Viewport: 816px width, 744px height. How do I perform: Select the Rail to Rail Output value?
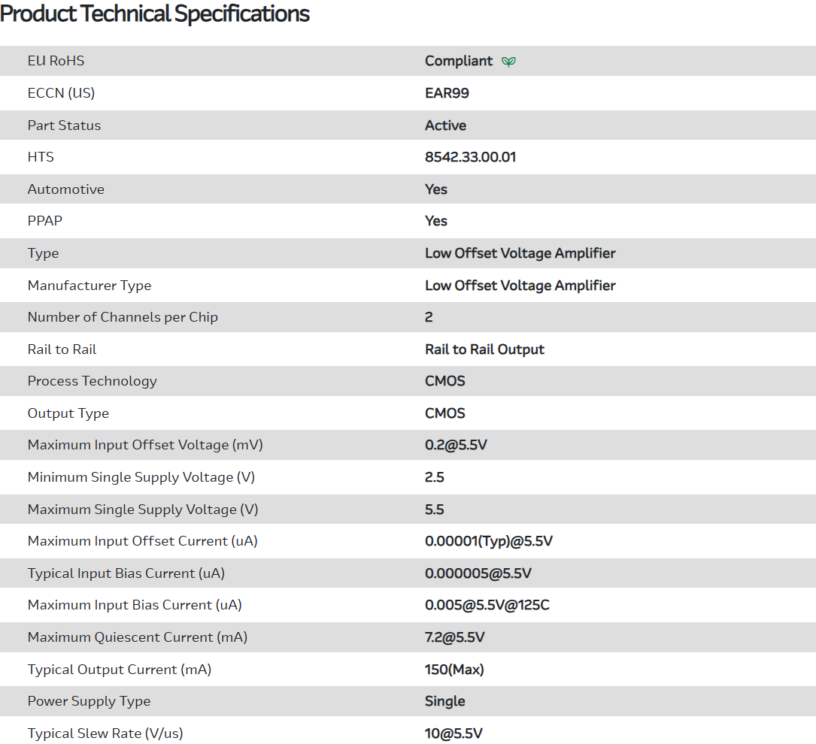pos(484,349)
